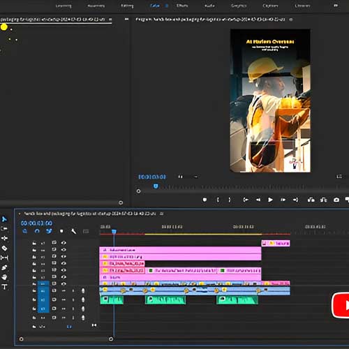
Task: Open Source panel menu icon
Action: tap(110, 20)
